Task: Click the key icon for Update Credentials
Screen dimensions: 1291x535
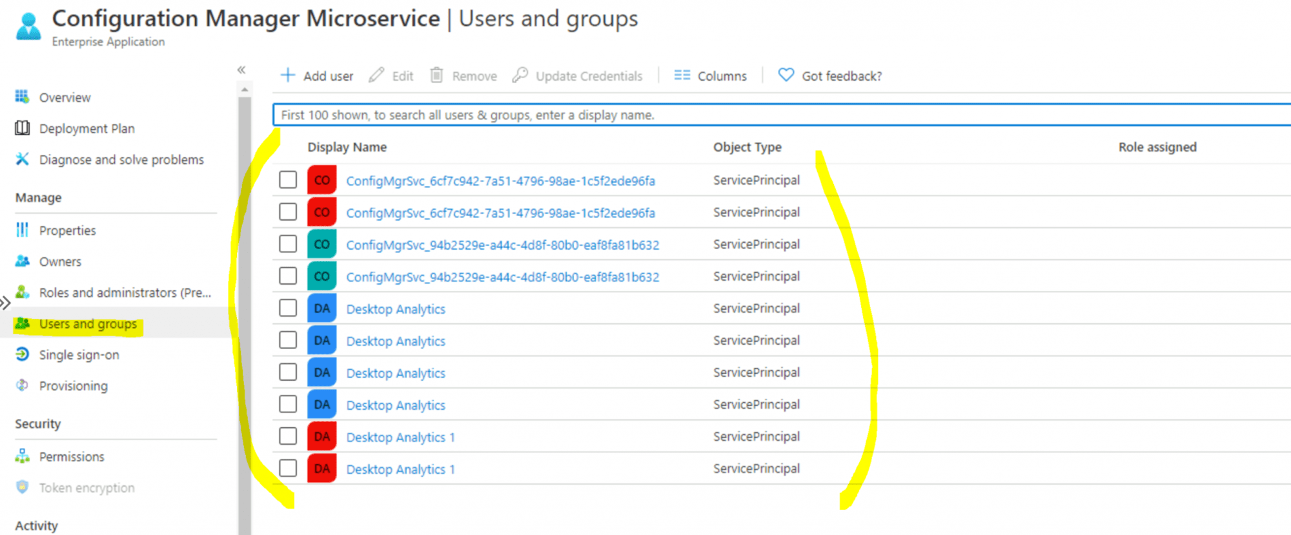Action: (x=520, y=76)
